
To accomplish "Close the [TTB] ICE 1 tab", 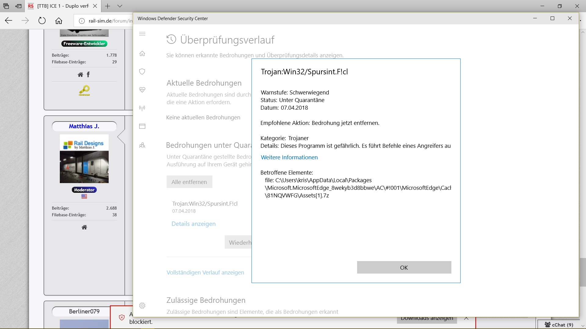I will click(x=95, y=6).
